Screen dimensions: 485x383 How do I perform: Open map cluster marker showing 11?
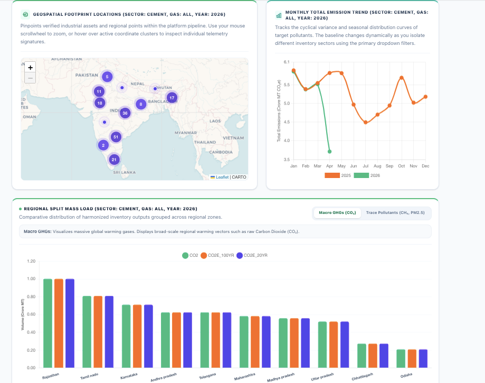(x=99, y=91)
